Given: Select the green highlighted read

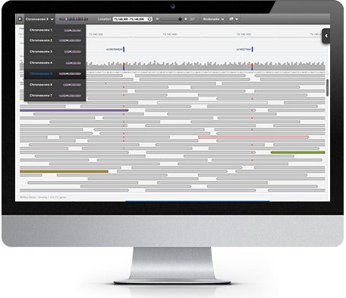Looking at the screenshot, I should (x=297, y=152).
